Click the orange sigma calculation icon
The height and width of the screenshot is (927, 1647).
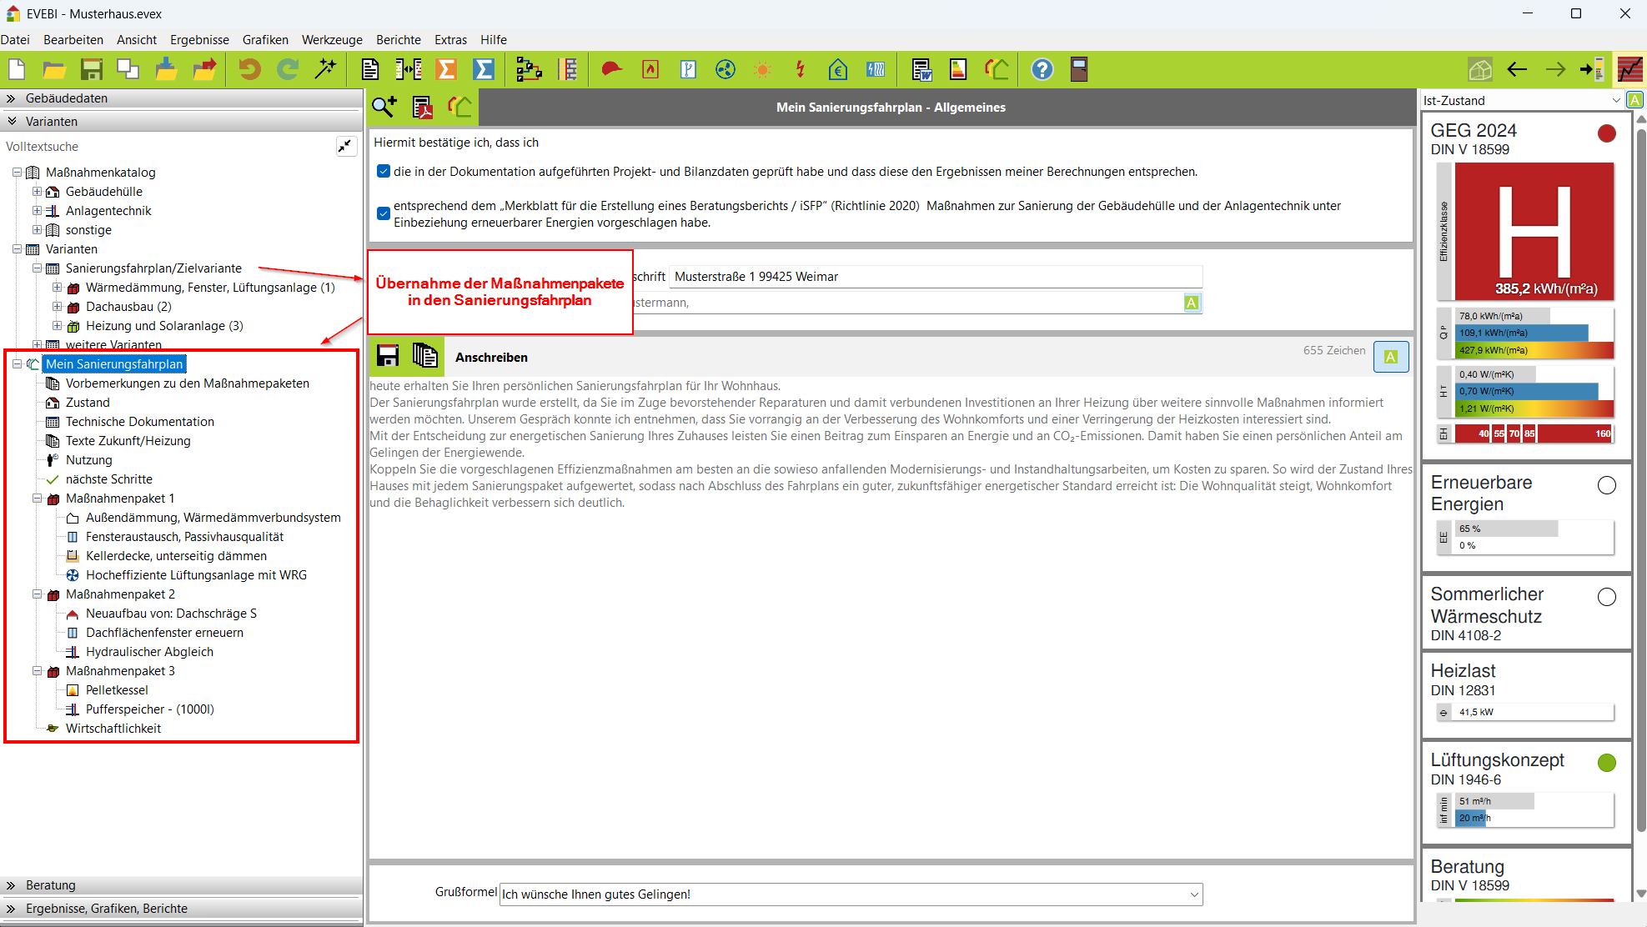[x=446, y=69]
